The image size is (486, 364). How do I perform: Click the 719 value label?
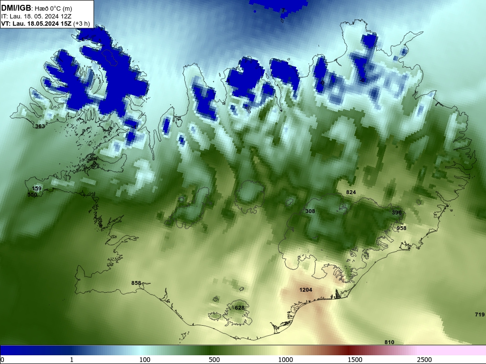click(480, 314)
